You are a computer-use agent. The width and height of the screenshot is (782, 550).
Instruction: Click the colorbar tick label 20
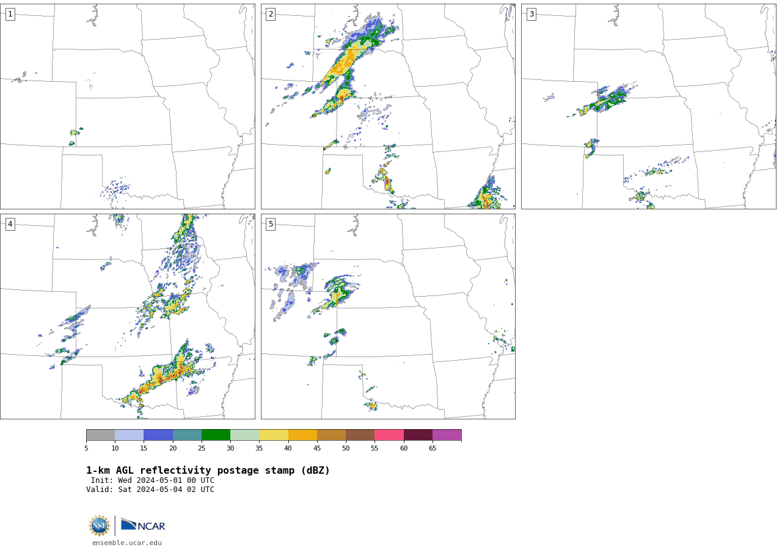click(x=173, y=449)
